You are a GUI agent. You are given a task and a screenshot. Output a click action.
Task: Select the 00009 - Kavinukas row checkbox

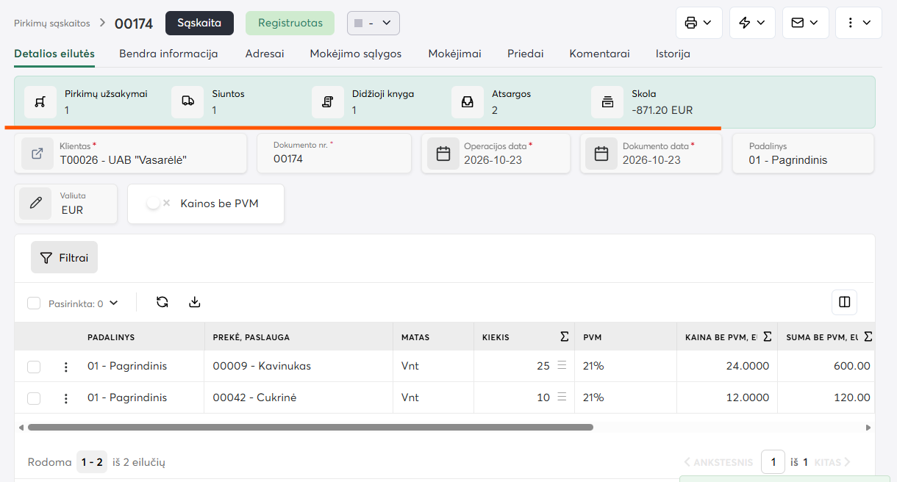(34, 367)
